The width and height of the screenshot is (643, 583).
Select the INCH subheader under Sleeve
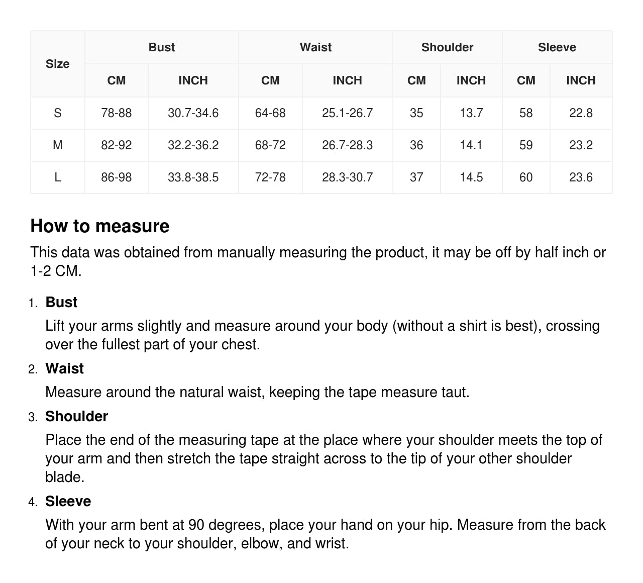coord(581,80)
